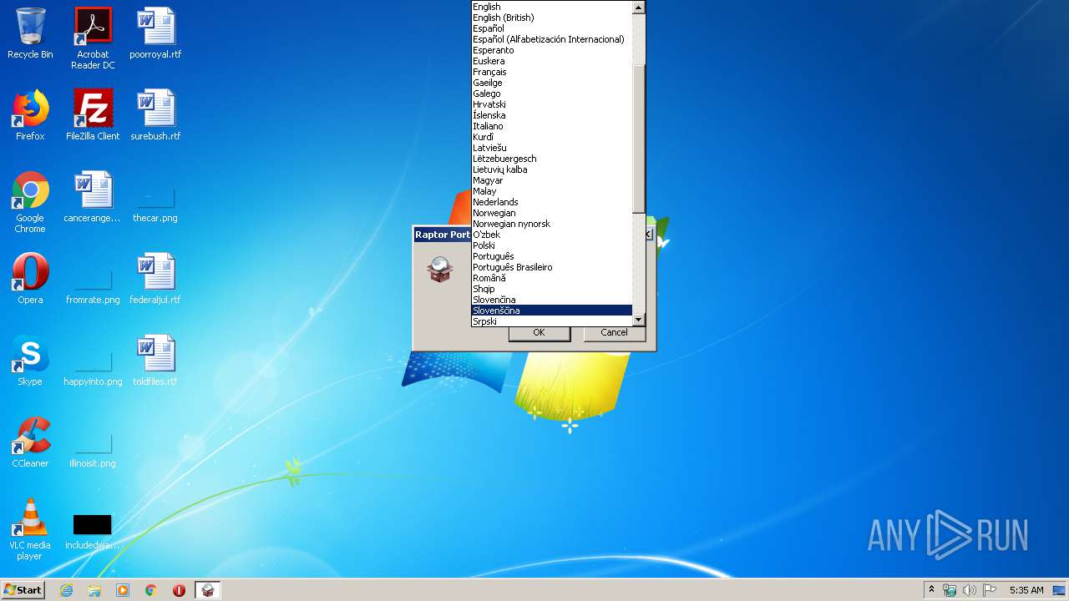Select Nederlands from the dropdown list
Screen dimensions: 1069x601
(552, 202)
